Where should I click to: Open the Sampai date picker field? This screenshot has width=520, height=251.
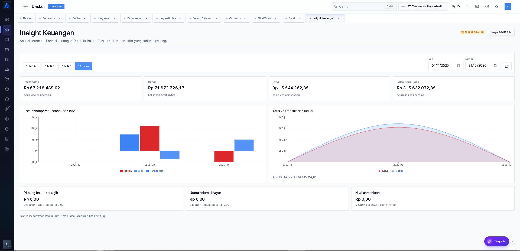[x=483, y=66]
